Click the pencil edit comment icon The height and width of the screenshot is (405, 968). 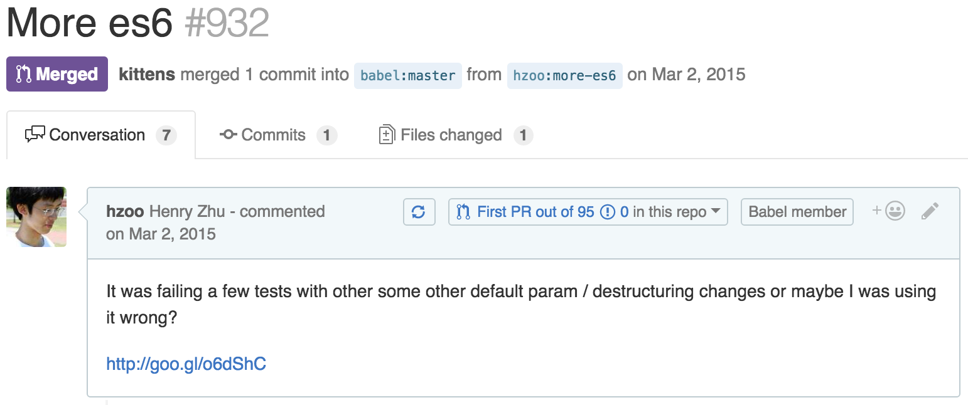930,211
